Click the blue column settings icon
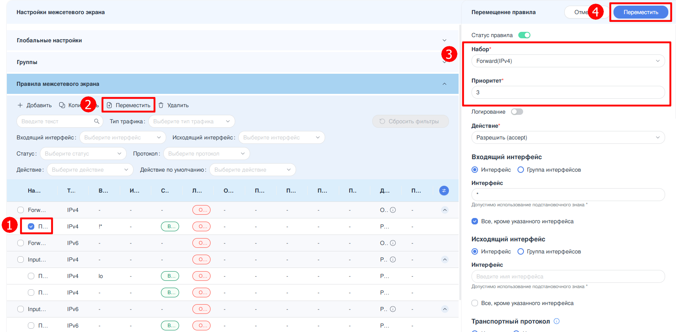The height and width of the screenshot is (332, 676). 444,191
